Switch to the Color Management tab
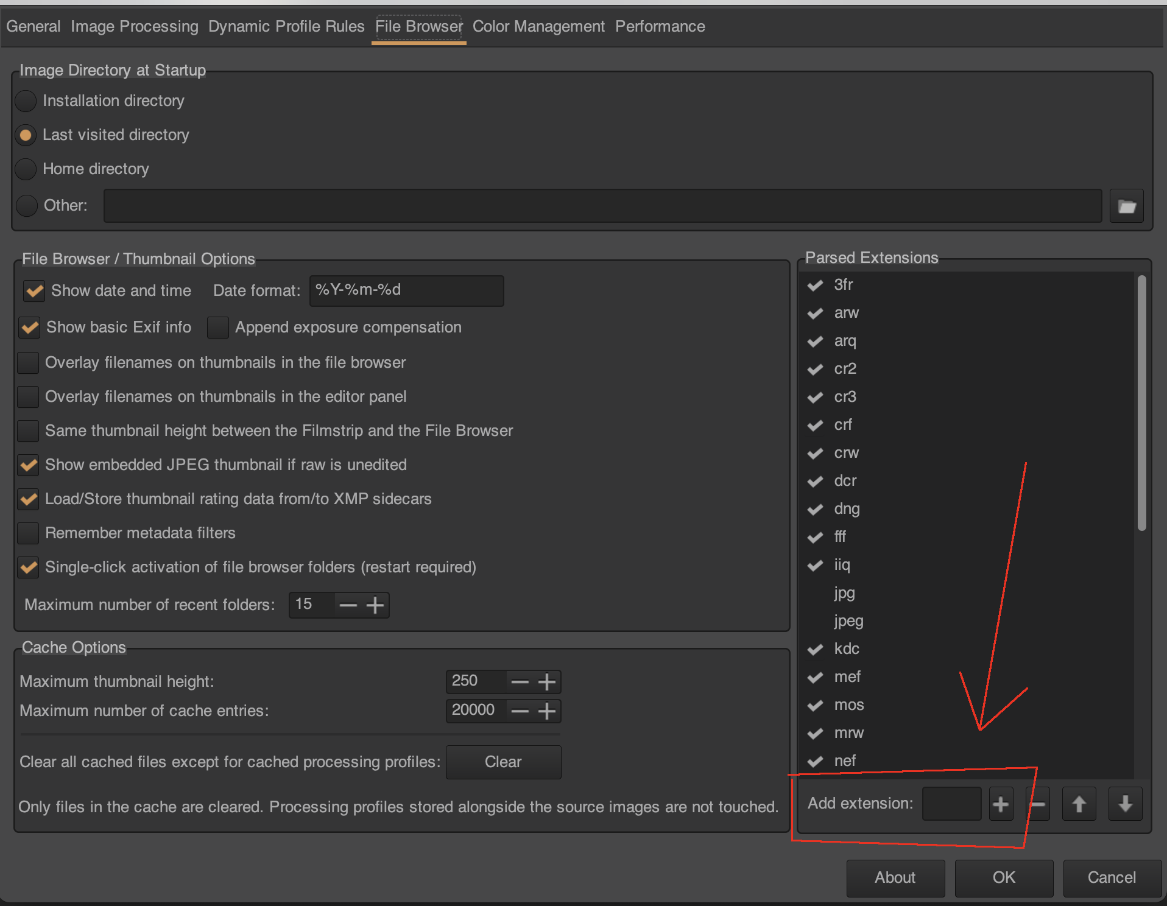Image resolution: width=1167 pixels, height=906 pixels. pos(538,27)
